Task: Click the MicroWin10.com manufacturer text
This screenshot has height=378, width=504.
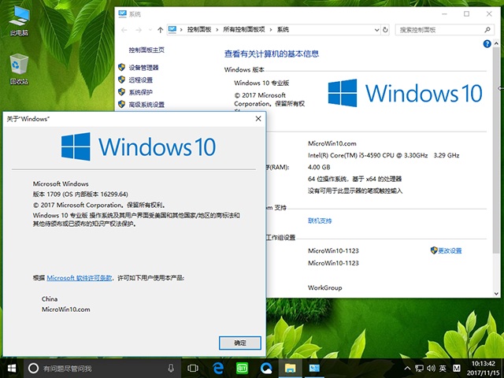Action: [x=332, y=143]
